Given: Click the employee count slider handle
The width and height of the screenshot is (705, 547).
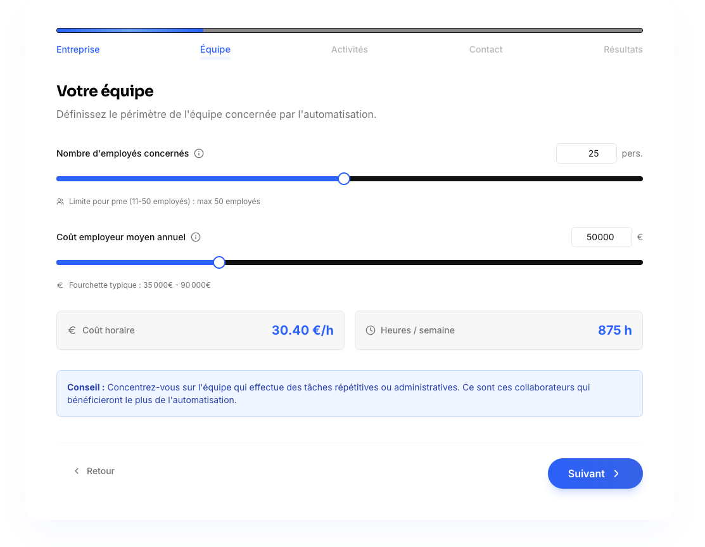Looking at the screenshot, I should [344, 179].
